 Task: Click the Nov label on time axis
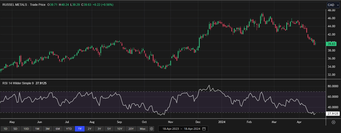point(171,122)
